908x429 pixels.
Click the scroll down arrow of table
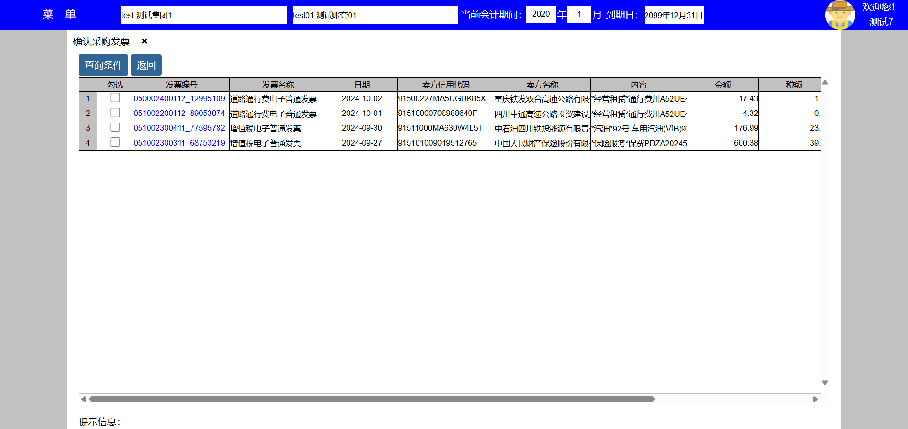[825, 383]
